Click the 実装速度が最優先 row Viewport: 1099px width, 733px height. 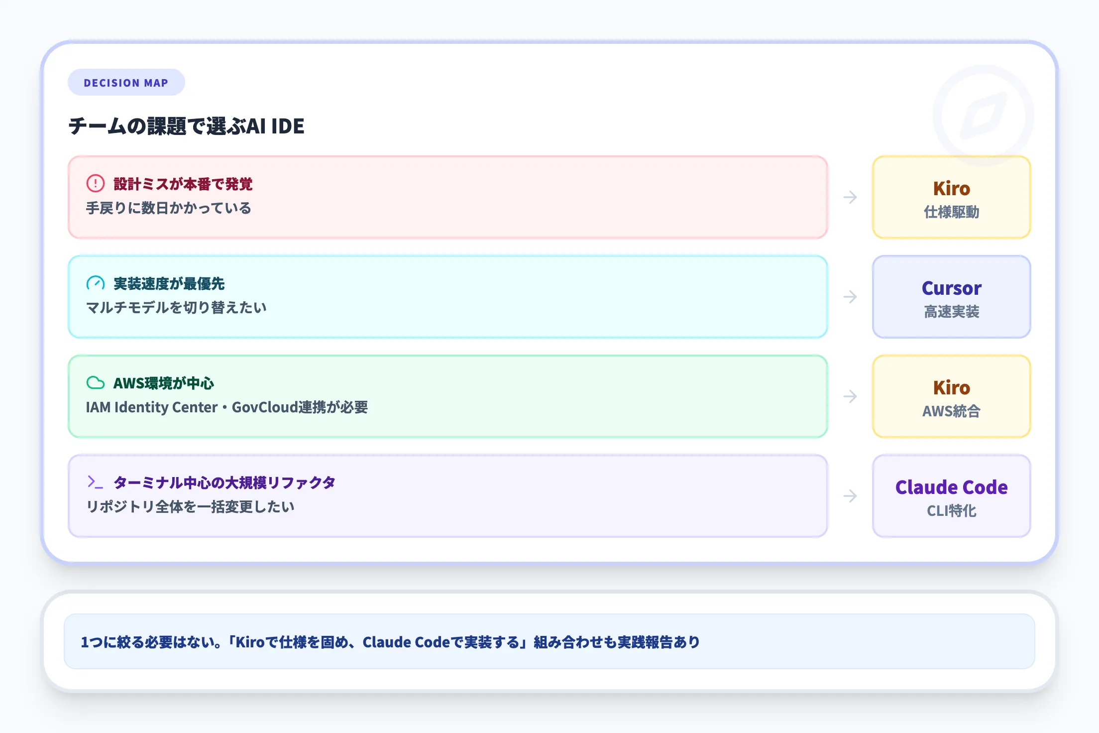click(x=448, y=297)
